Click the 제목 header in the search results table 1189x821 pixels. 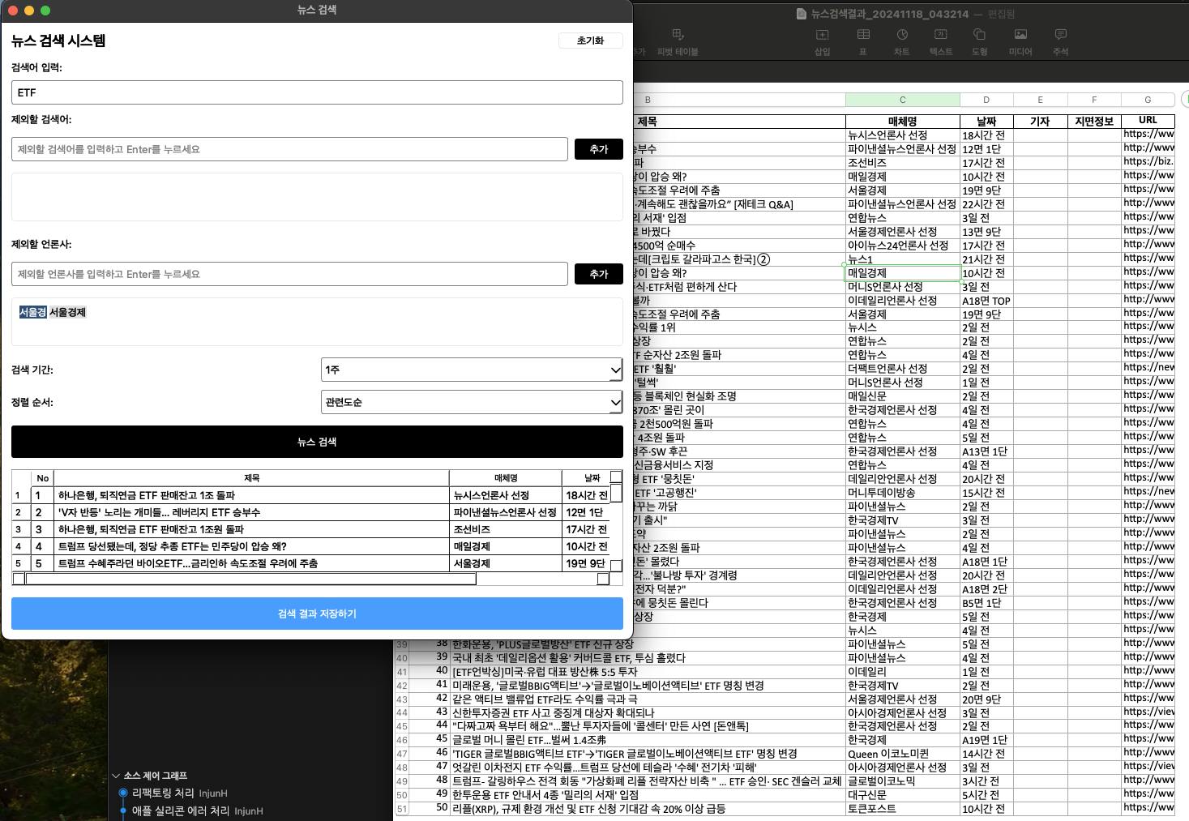(251, 478)
